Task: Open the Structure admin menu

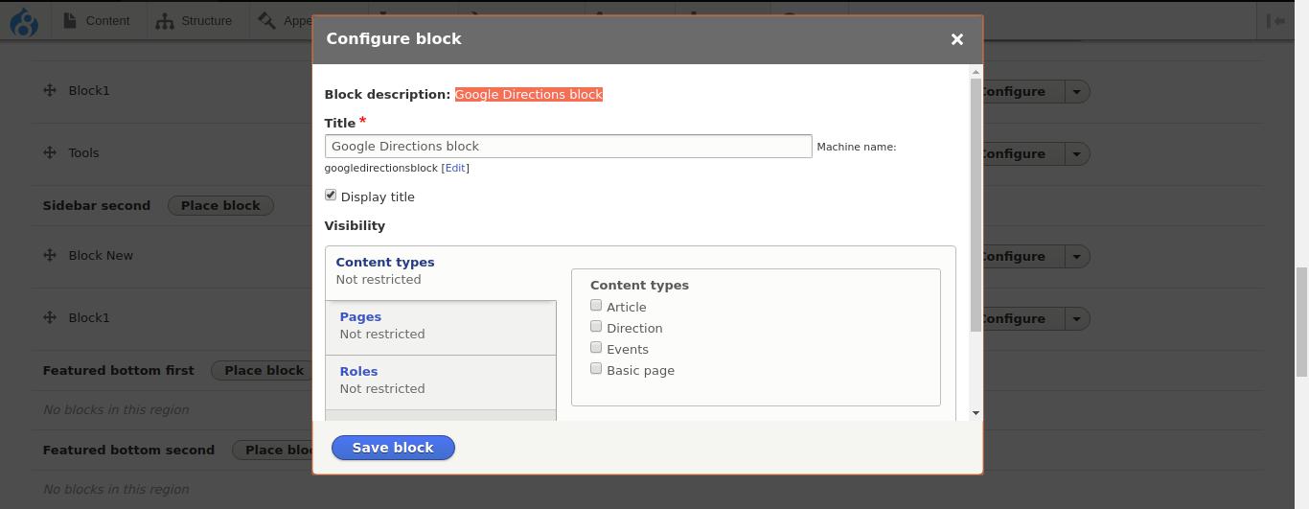Action: tap(194, 20)
